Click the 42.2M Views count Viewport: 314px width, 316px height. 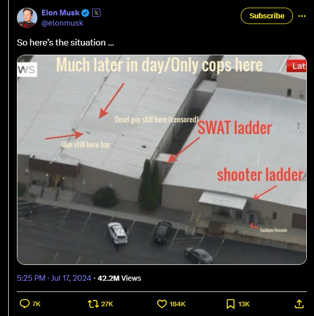119,278
